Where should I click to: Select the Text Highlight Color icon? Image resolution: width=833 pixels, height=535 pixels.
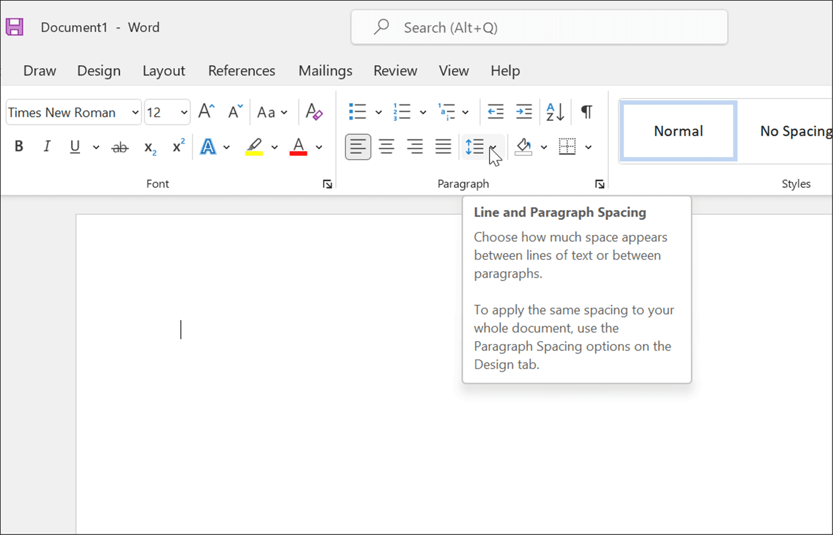(x=255, y=146)
